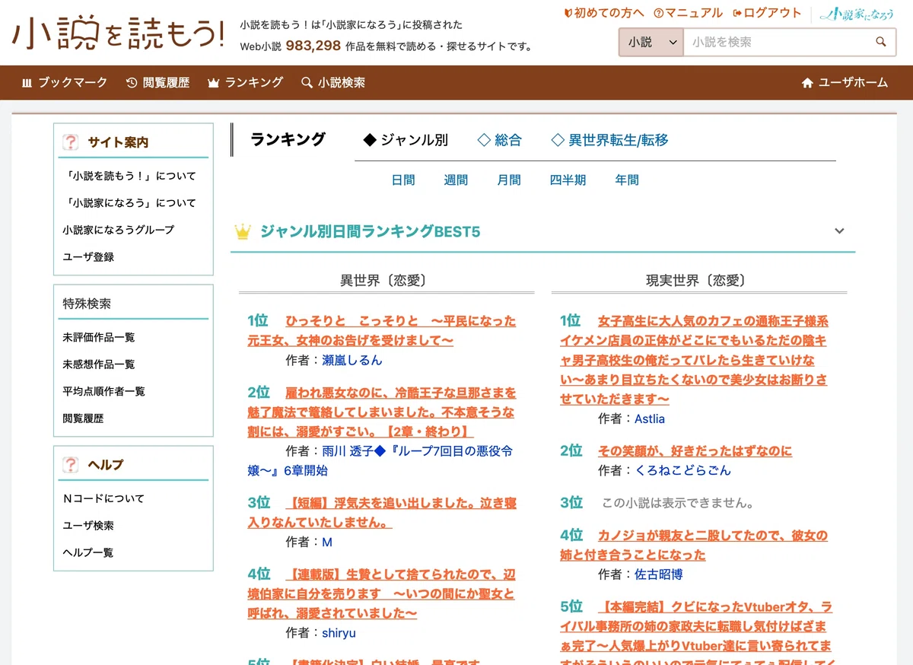Jump to 四半期 ranking
Screen dimensions: 913x665
(568, 180)
